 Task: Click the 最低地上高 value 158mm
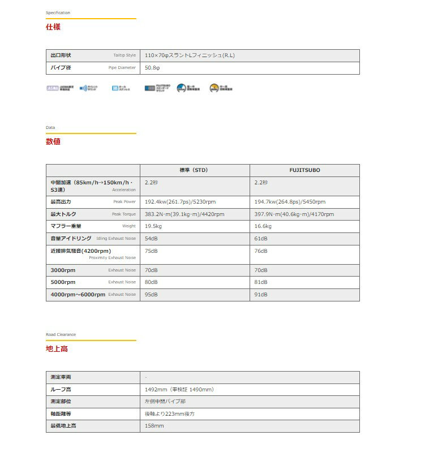click(x=155, y=426)
